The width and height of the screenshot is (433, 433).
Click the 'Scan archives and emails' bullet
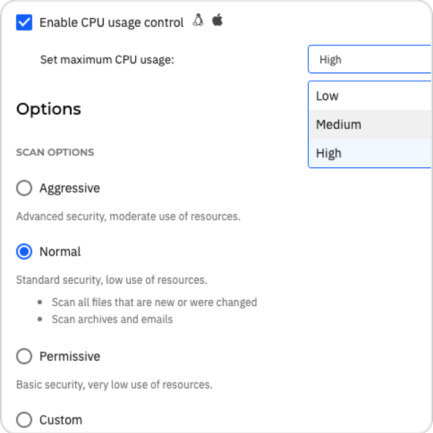coord(112,319)
